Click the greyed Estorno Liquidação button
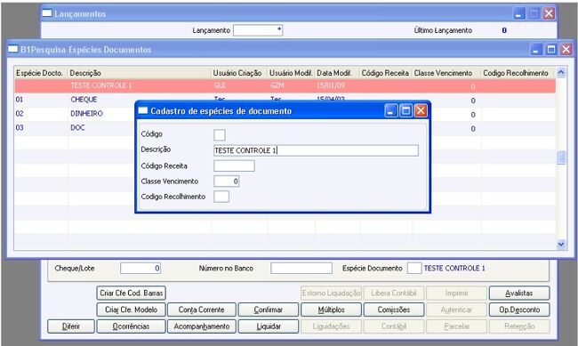 (x=331, y=293)
